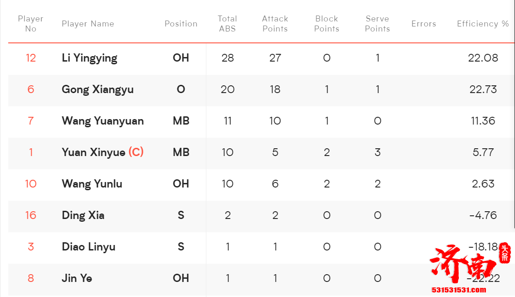Click the 531531531.com watermark text
This screenshot has height=297, width=515.
(x=459, y=290)
